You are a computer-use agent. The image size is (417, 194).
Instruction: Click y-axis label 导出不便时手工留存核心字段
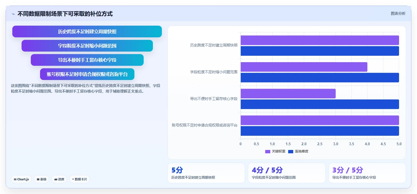click(214, 99)
